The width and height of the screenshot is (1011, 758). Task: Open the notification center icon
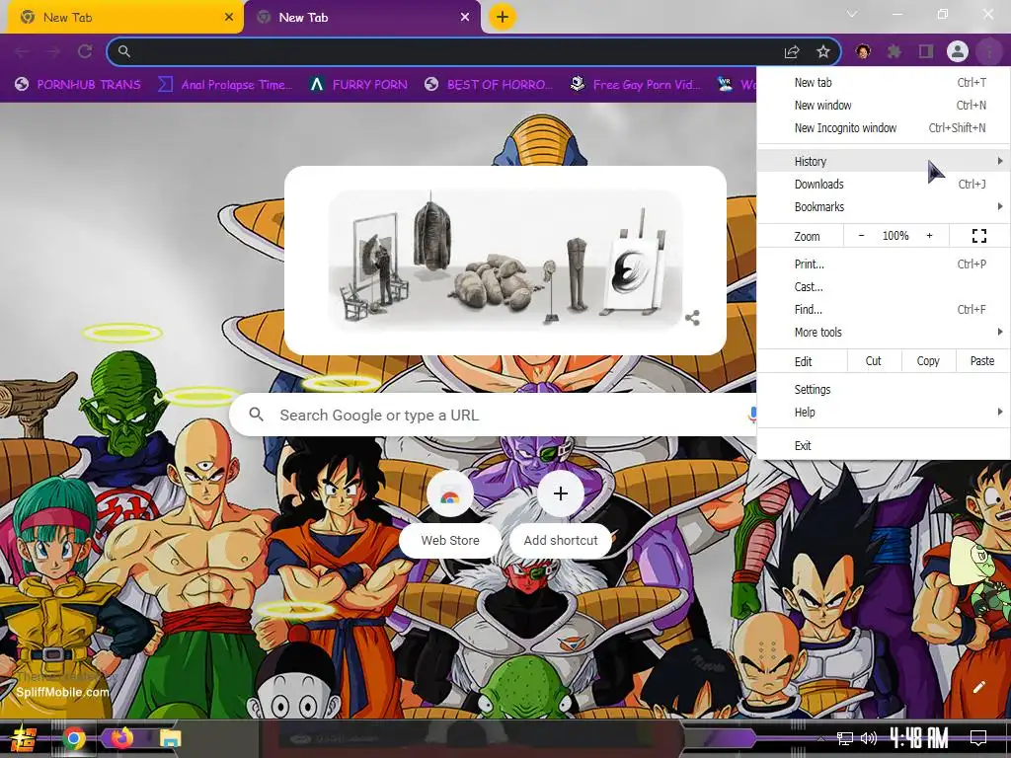(x=978, y=738)
